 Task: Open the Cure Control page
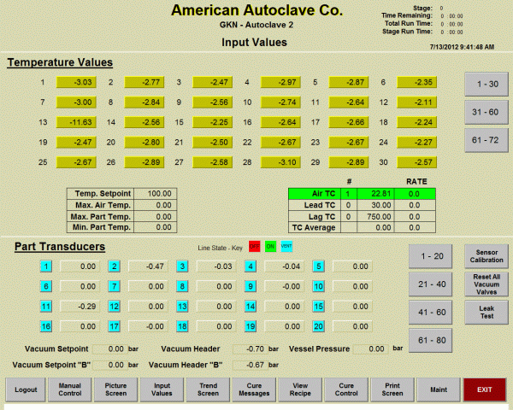point(346,389)
